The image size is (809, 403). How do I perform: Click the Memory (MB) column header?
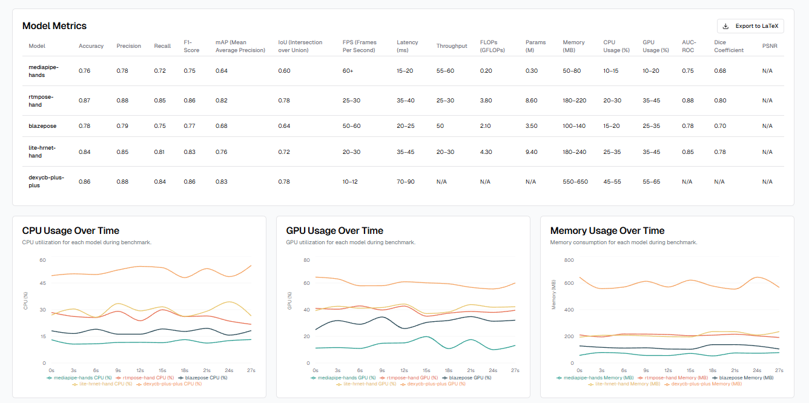click(x=573, y=46)
